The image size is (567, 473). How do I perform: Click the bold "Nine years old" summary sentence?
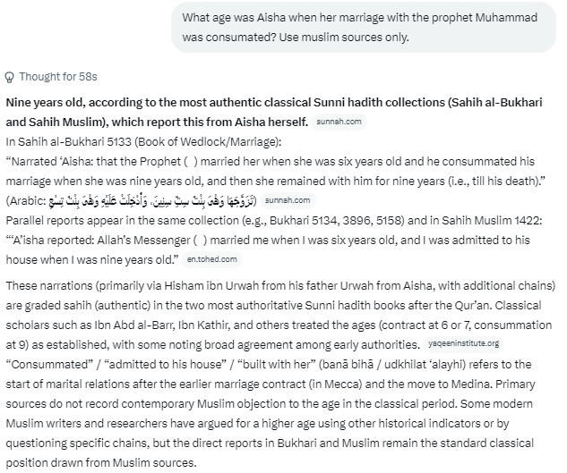274,113
